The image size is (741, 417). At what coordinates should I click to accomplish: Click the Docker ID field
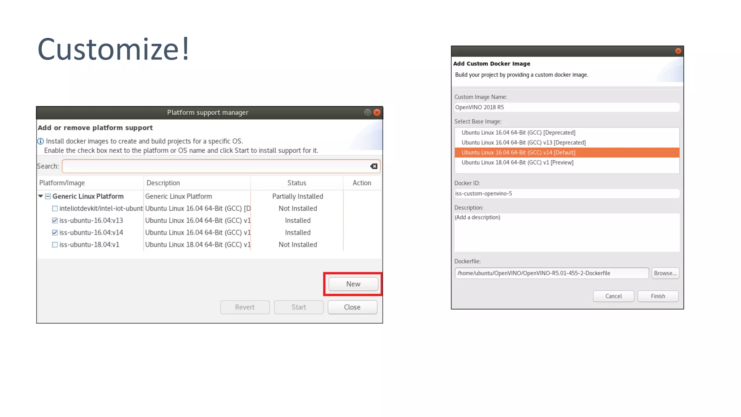567,193
